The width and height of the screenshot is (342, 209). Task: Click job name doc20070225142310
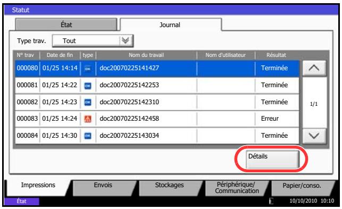129,102
